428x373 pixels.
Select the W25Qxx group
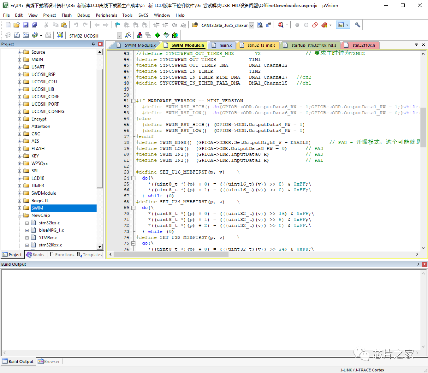pyautogui.click(x=40, y=163)
